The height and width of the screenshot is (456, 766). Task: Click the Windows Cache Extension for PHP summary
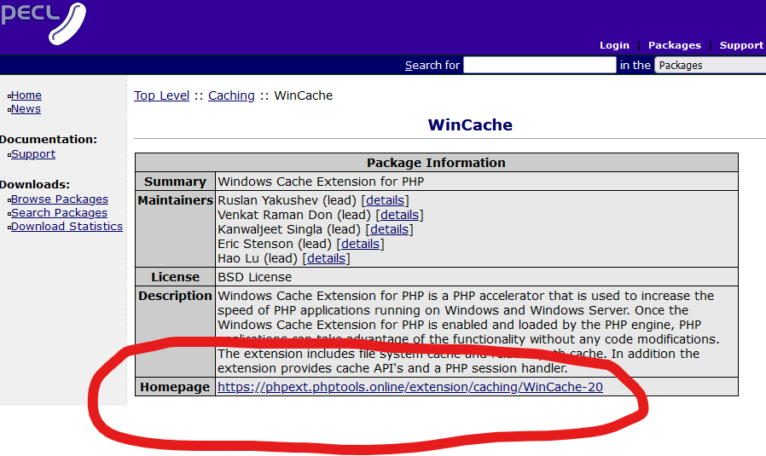click(321, 182)
